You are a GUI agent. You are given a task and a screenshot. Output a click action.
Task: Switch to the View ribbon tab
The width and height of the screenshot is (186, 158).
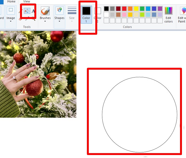[x=27, y=1]
